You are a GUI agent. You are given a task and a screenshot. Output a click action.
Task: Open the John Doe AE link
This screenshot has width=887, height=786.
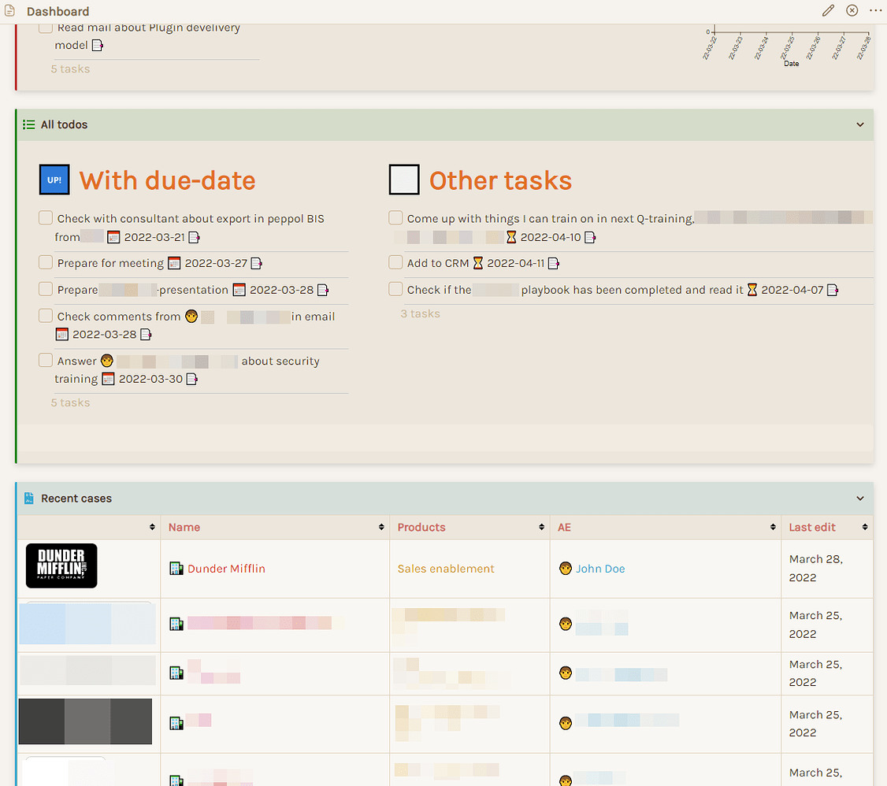click(x=601, y=568)
